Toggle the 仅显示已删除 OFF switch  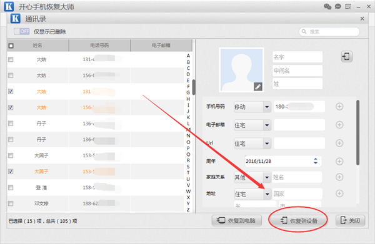tap(22, 32)
